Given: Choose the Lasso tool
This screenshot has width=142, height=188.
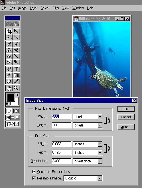Looking at the screenshot, I should pyautogui.click(x=9, y=37).
